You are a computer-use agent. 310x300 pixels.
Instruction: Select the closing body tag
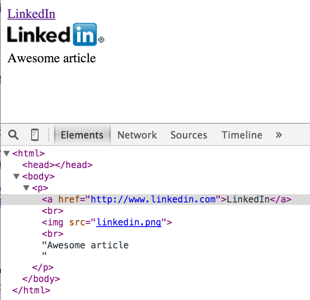tap(41, 279)
